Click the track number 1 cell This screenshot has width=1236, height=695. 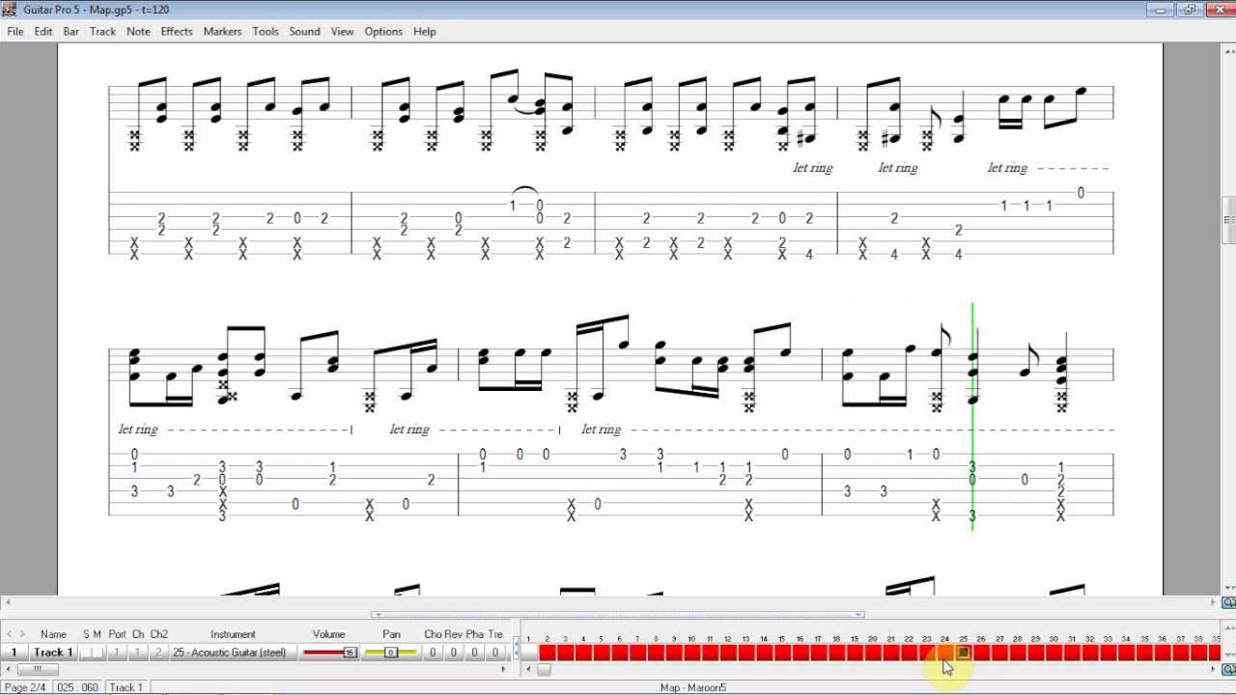pyautogui.click(x=14, y=653)
